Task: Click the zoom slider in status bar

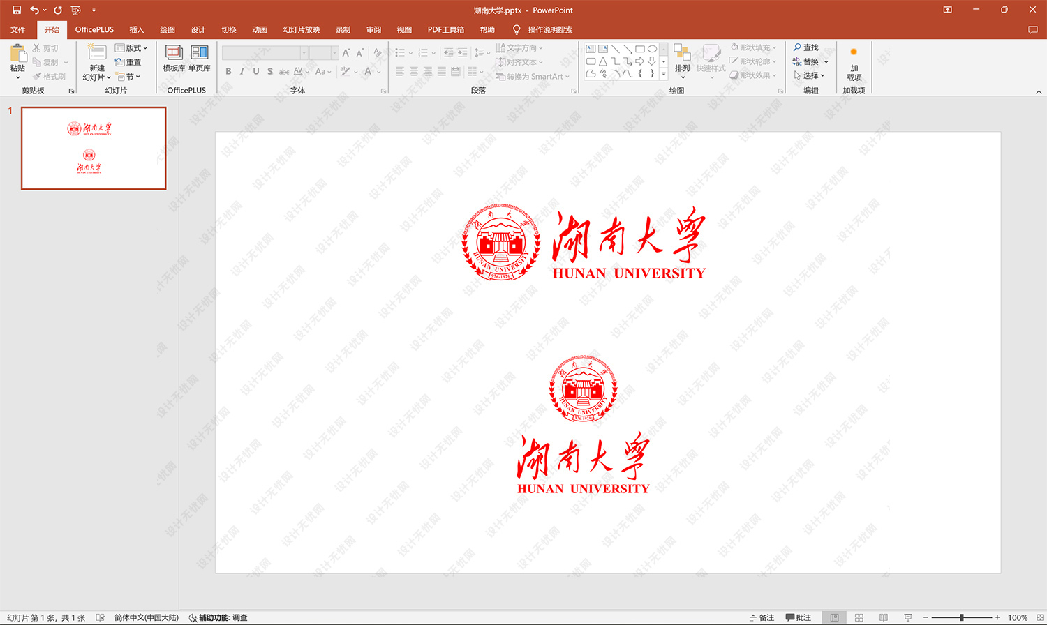Action: (x=962, y=617)
